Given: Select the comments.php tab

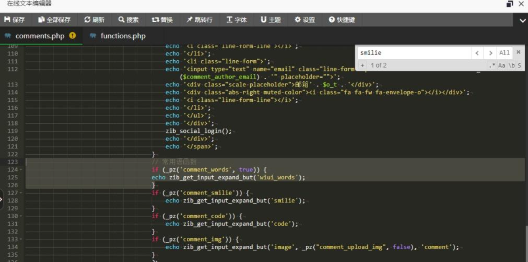Looking at the screenshot, I should (x=40, y=36).
